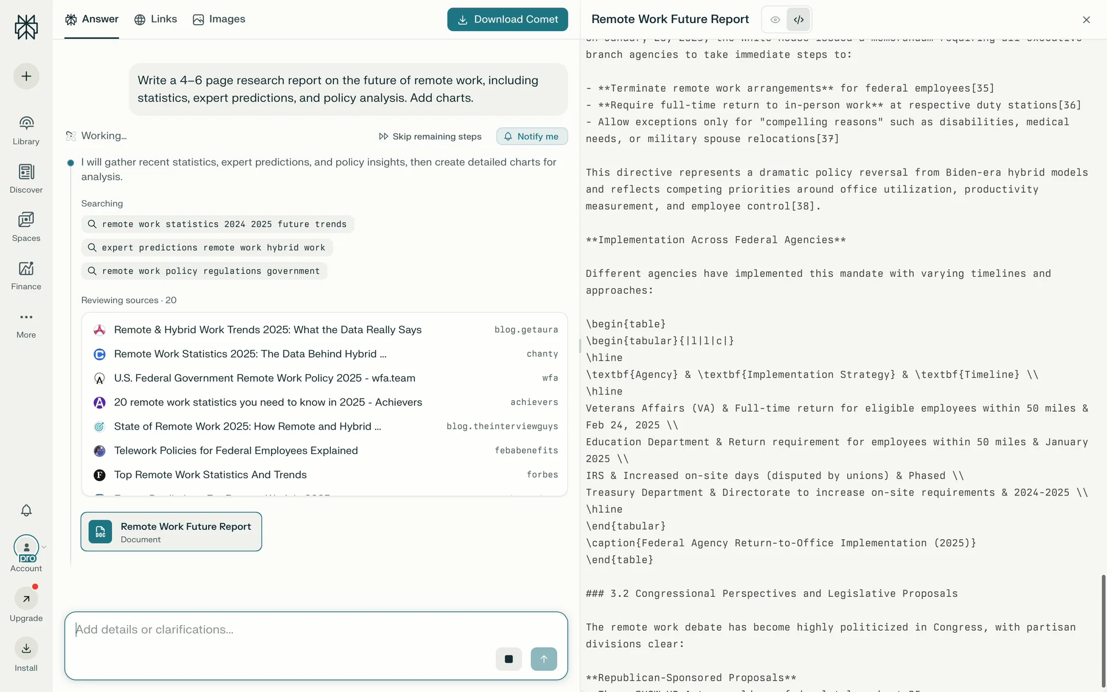This screenshot has height=692, width=1107.
Task: Start a new thread with plus icon
Action: tap(26, 76)
